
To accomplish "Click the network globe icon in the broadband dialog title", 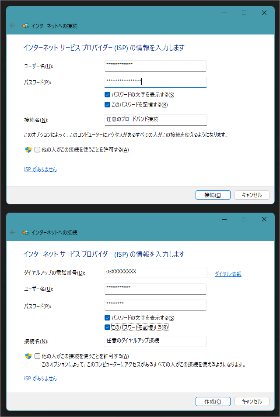I will tap(26, 26).
